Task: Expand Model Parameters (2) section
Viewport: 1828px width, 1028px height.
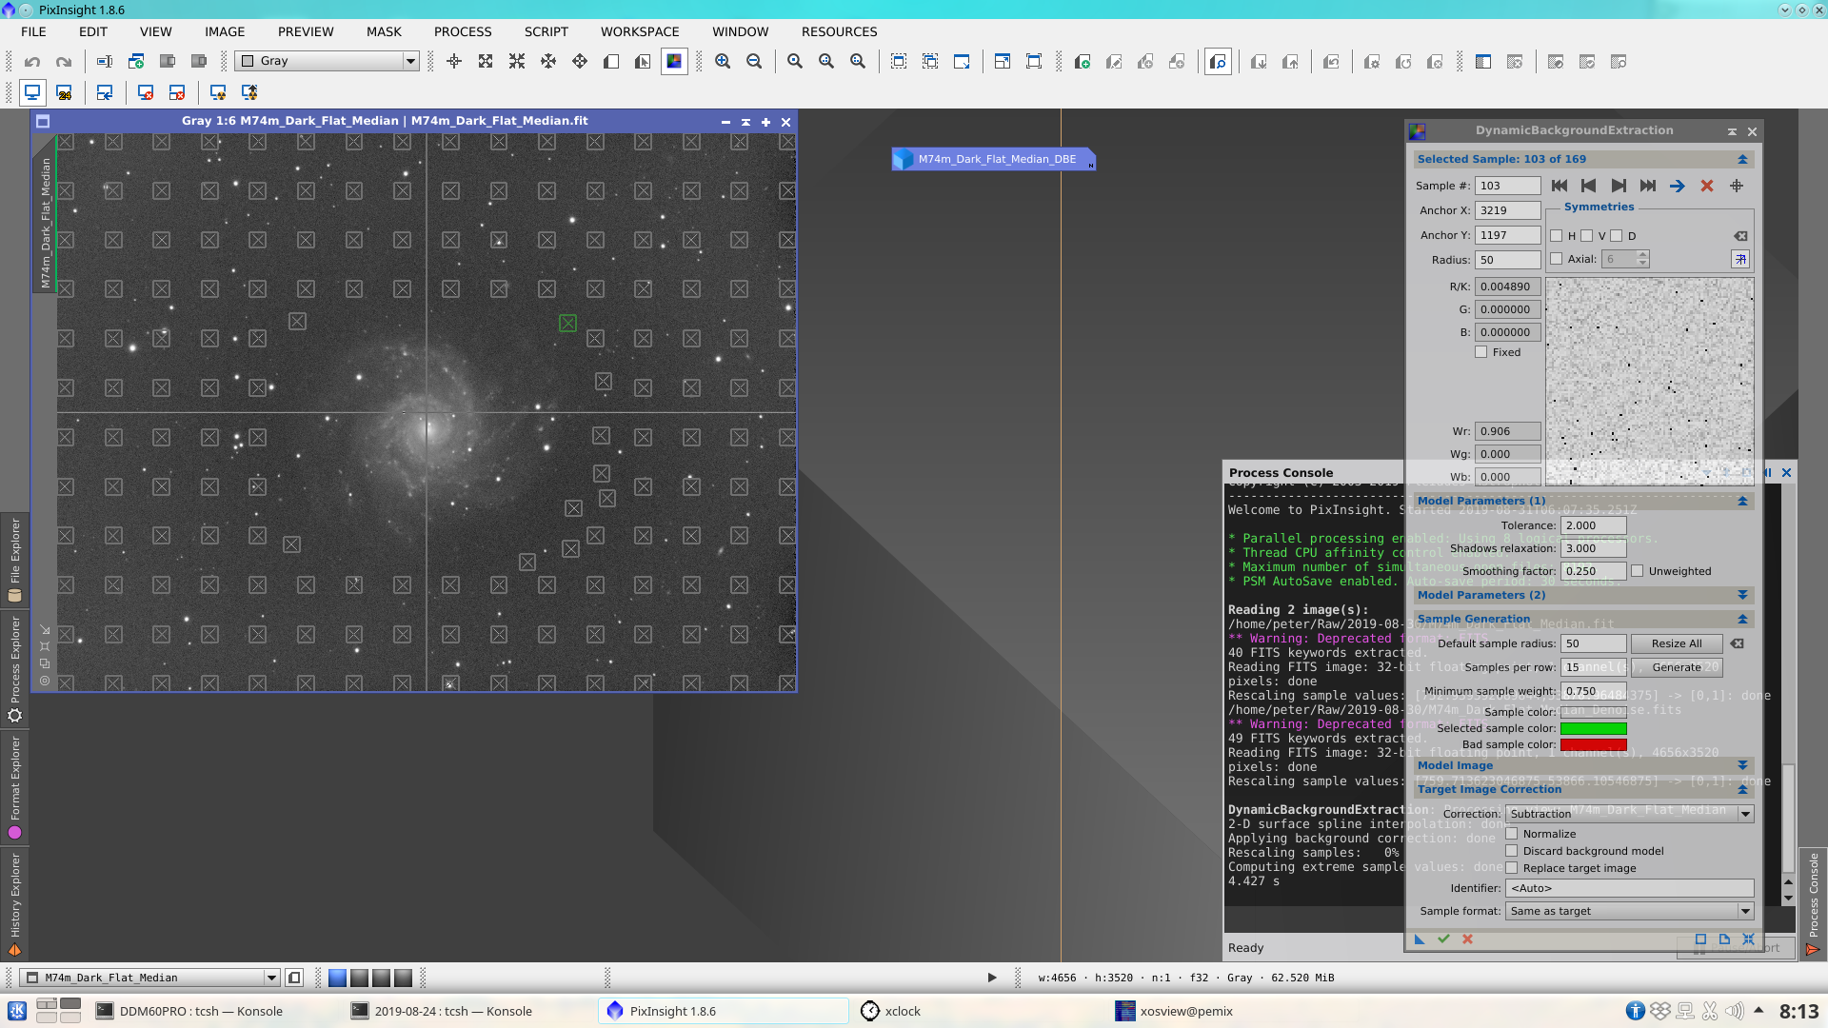Action: [x=1742, y=595]
